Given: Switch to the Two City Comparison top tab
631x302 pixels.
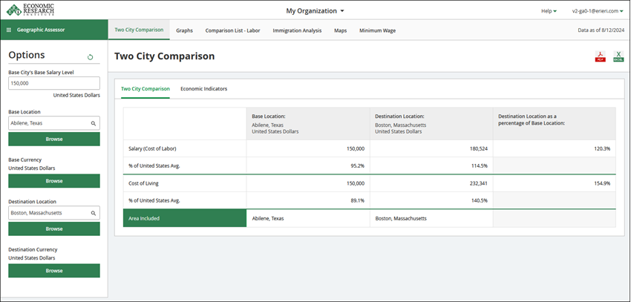Looking at the screenshot, I should 139,30.
